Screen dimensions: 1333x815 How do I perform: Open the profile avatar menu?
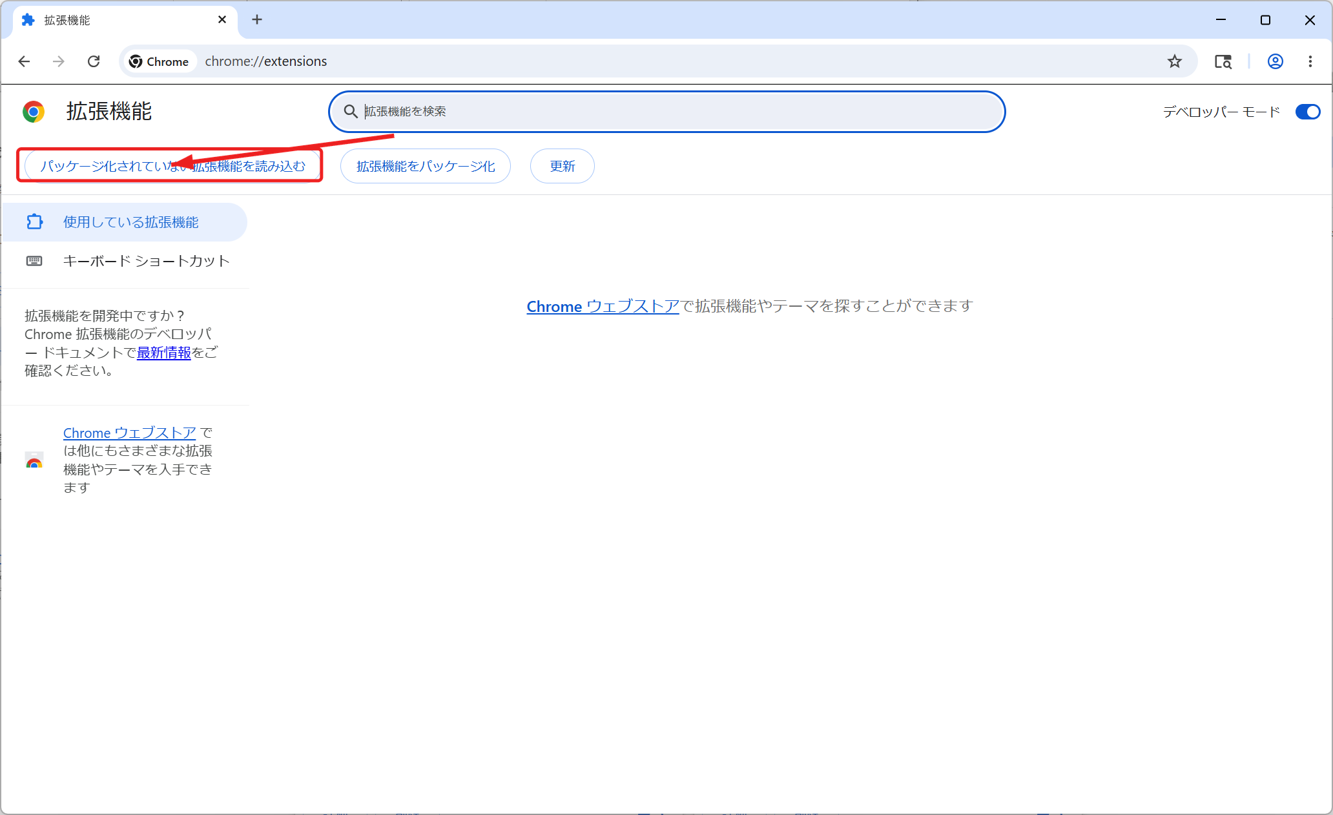coord(1276,61)
